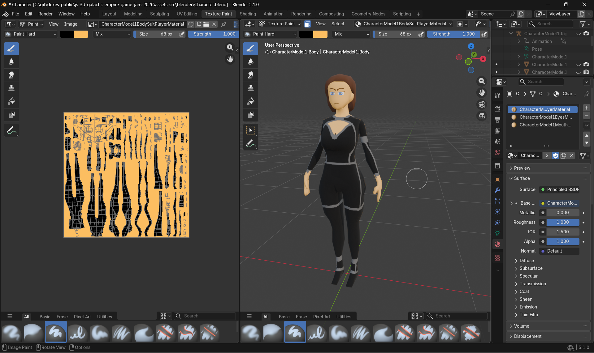
Task: Open World properties via the globe icon
Action: (497, 152)
